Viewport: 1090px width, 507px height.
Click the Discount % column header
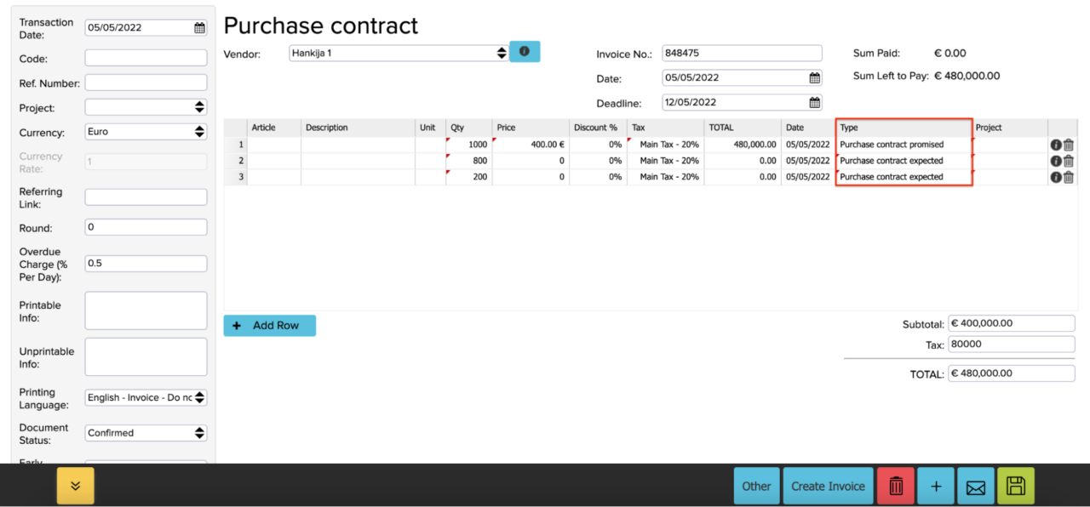(598, 128)
